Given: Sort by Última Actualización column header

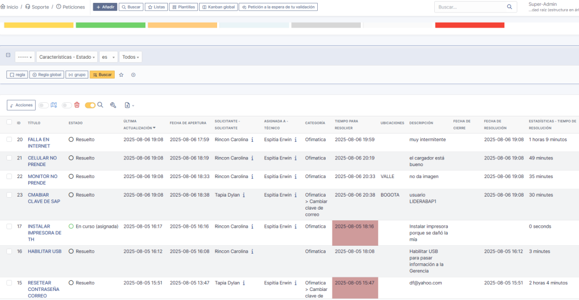Looking at the screenshot, I should pyautogui.click(x=139, y=124).
